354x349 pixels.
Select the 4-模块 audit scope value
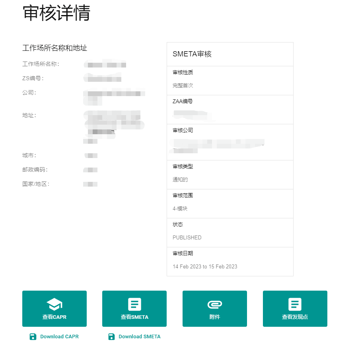click(x=180, y=208)
